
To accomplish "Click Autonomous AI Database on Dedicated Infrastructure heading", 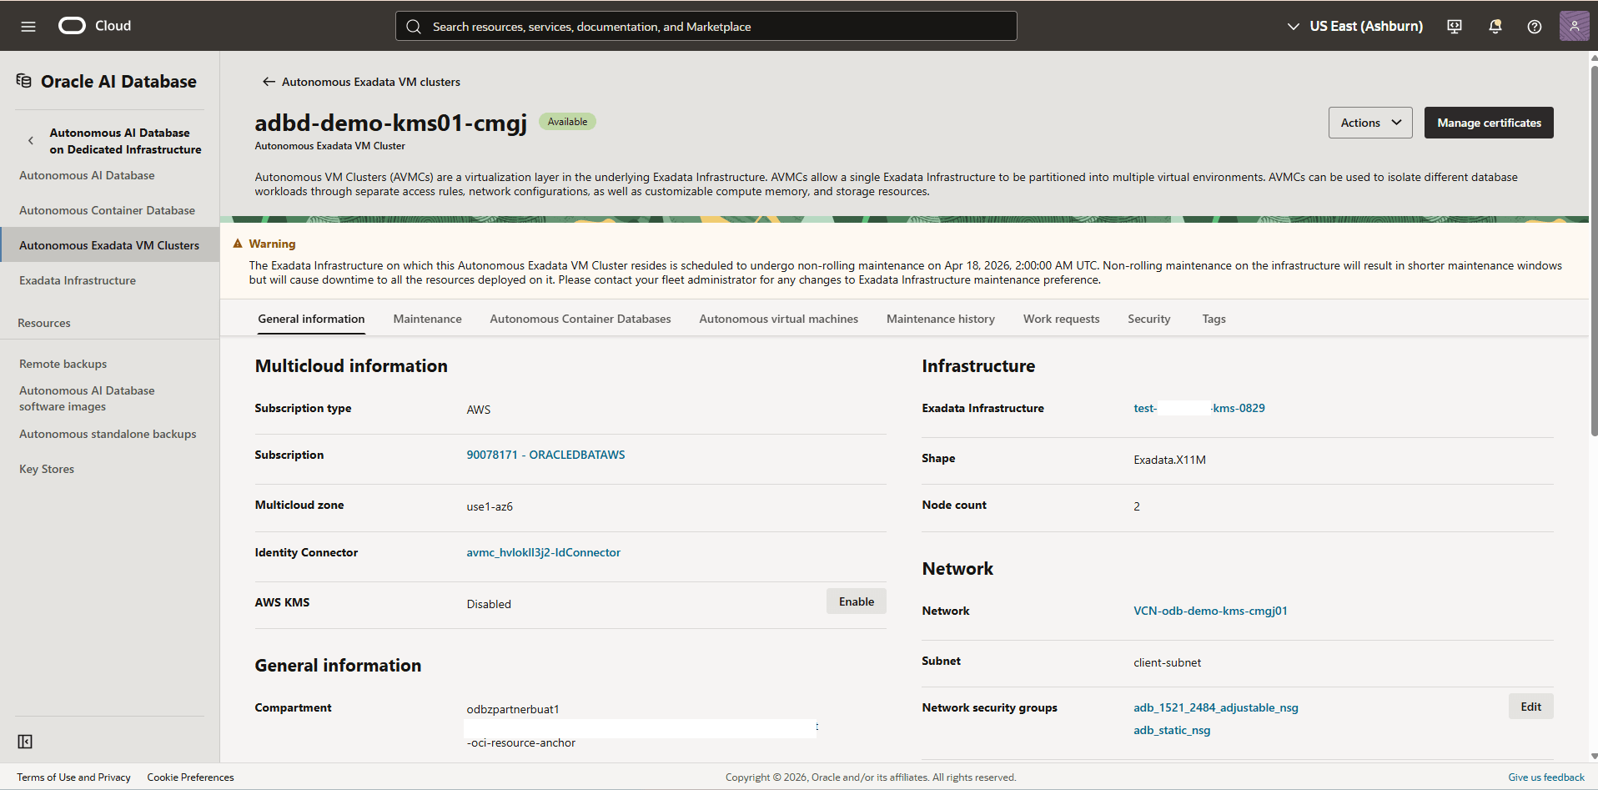I will coord(125,141).
